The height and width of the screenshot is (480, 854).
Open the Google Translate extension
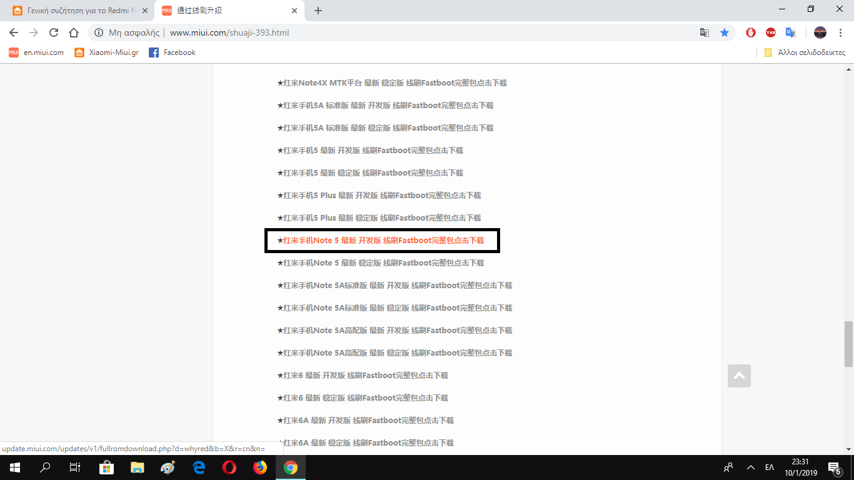pyautogui.click(x=791, y=32)
